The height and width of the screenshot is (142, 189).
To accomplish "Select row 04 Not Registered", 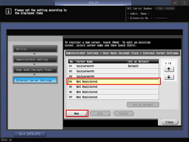I will [x=113, y=82].
